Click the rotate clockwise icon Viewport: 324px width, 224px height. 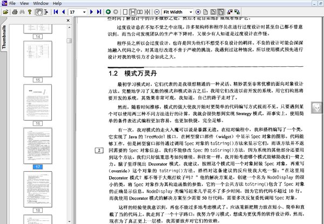point(237,12)
